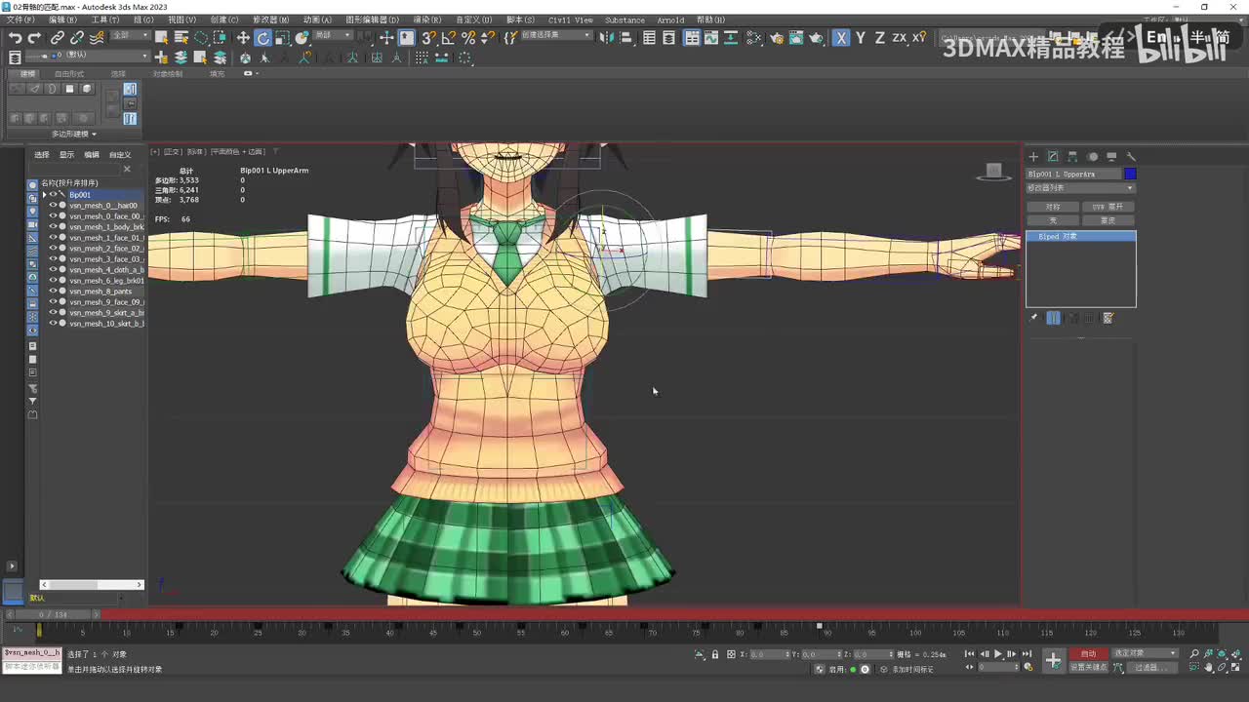Viewport: 1249px width, 702px height.
Task: Go to start of animation
Action: [969, 654]
